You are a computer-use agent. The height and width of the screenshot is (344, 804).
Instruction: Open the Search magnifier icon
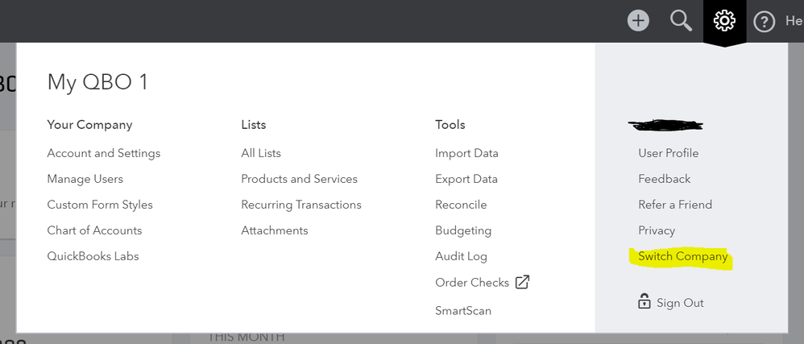[681, 21]
